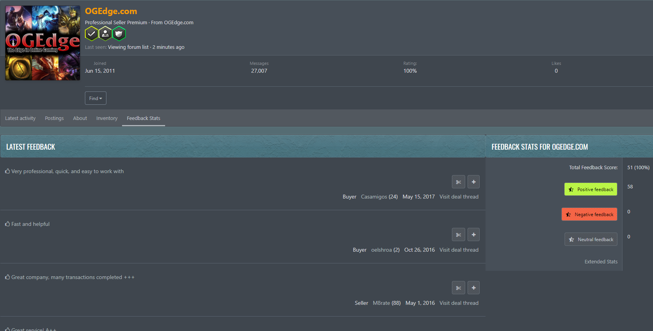Click the green shield badge icon
This screenshot has height=331, width=653.
click(x=119, y=34)
